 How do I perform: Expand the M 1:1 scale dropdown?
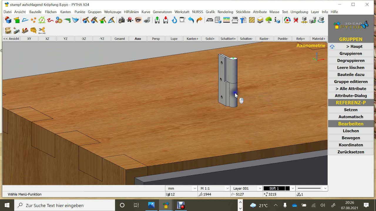click(x=214, y=188)
